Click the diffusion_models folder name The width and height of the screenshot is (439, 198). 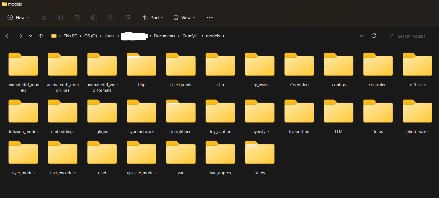point(23,132)
